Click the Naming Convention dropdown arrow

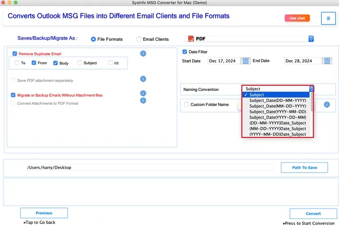point(311,89)
